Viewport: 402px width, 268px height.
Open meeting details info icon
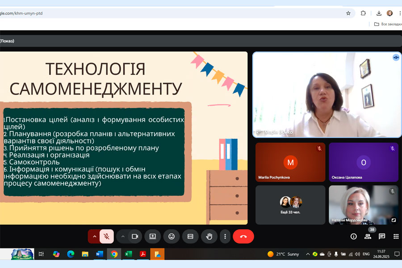(x=354, y=236)
